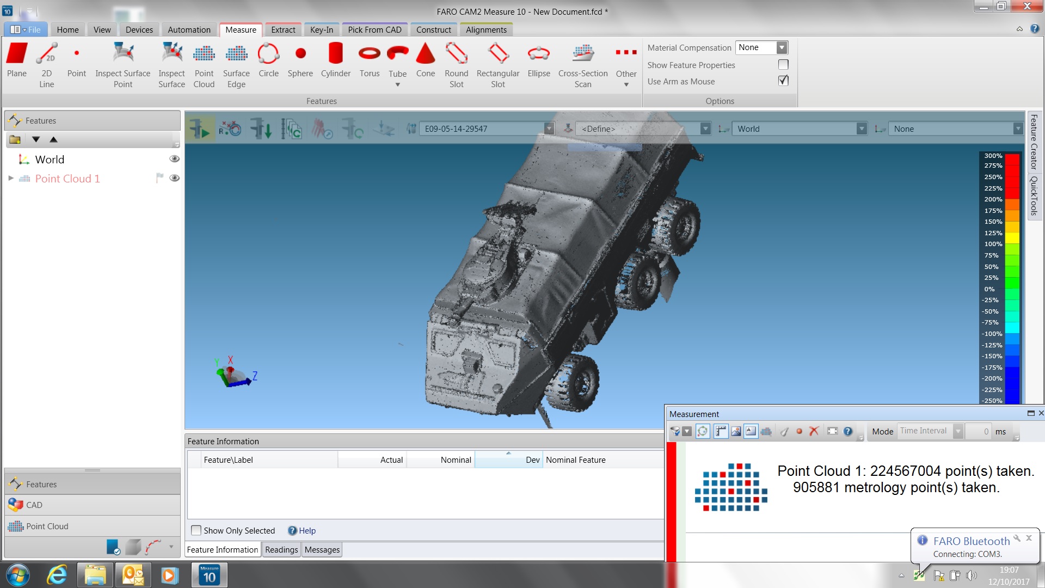This screenshot has width=1045, height=588.
Task: Check Show Only Selected box
Action: click(x=196, y=530)
